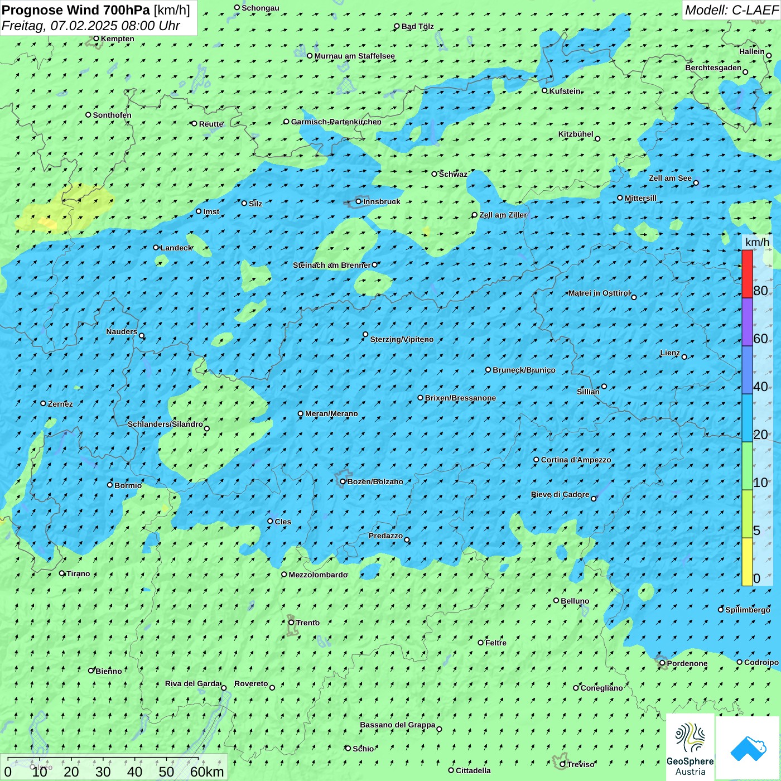
Task: Click the "Spilimbergo" label
Action: [x=748, y=610]
